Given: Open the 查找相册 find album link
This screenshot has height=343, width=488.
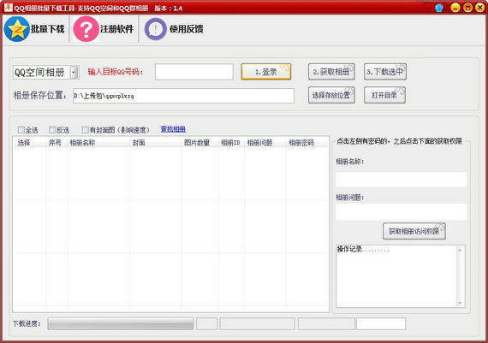Looking at the screenshot, I should [x=173, y=129].
